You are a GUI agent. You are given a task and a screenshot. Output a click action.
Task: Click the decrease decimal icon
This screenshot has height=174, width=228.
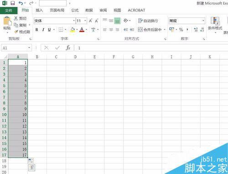[202, 30]
